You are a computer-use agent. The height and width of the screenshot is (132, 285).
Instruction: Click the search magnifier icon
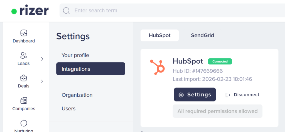[x=66, y=11]
